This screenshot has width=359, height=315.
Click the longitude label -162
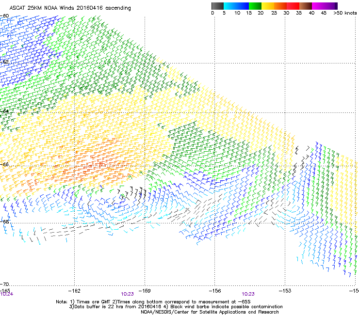click(74, 291)
